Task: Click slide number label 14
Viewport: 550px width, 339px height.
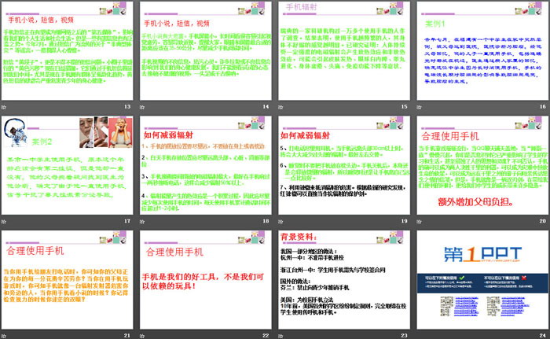Action: pos(266,106)
